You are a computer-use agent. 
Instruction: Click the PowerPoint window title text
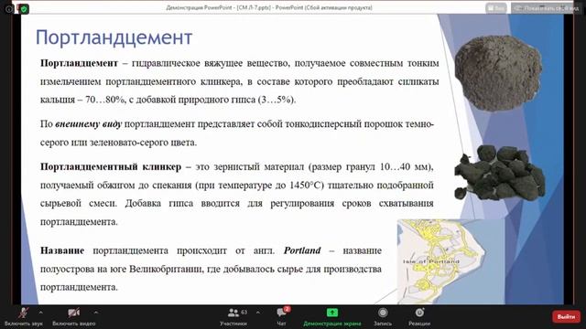point(269,7)
